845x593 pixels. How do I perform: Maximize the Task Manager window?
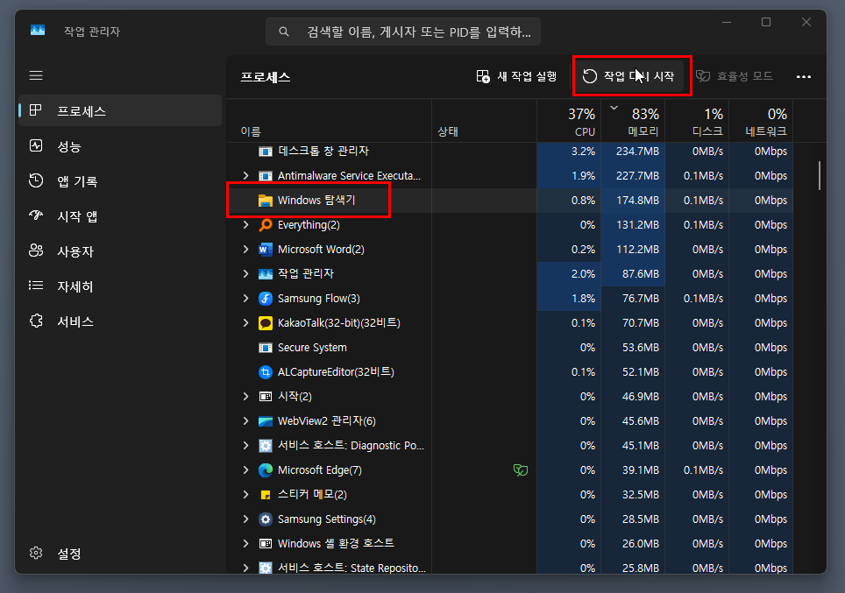pyautogui.click(x=766, y=22)
